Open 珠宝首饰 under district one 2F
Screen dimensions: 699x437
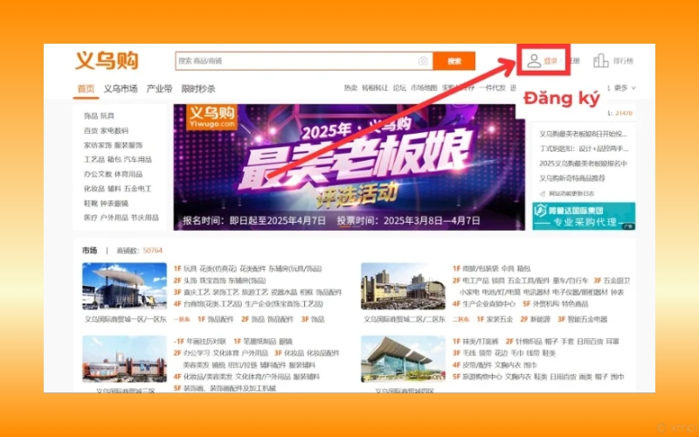pyautogui.click(x=211, y=281)
